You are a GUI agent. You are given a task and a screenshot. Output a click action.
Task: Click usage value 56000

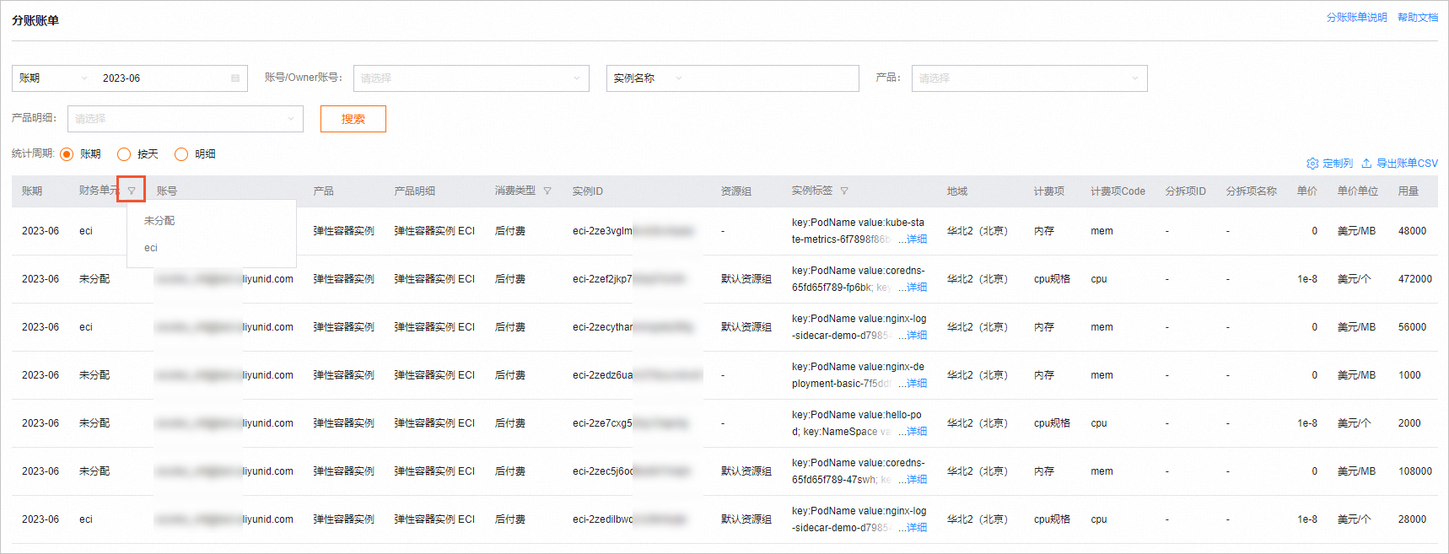click(1412, 327)
